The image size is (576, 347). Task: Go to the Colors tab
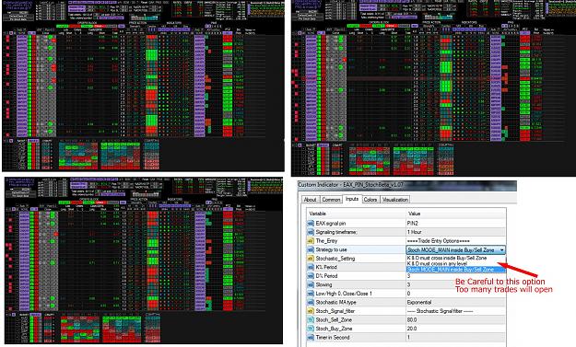point(370,200)
